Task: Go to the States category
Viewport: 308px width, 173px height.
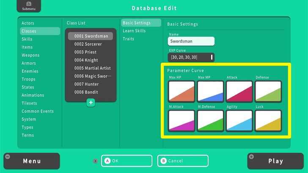Action: point(27,87)
